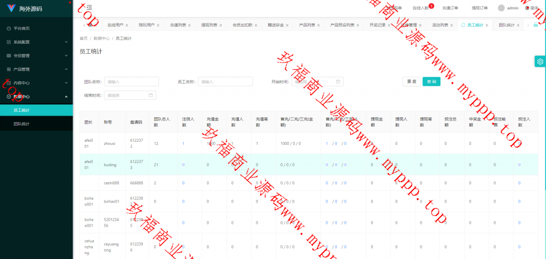Close the 产品预设列表 tab

pyautogui.click(x=358, y=26)
